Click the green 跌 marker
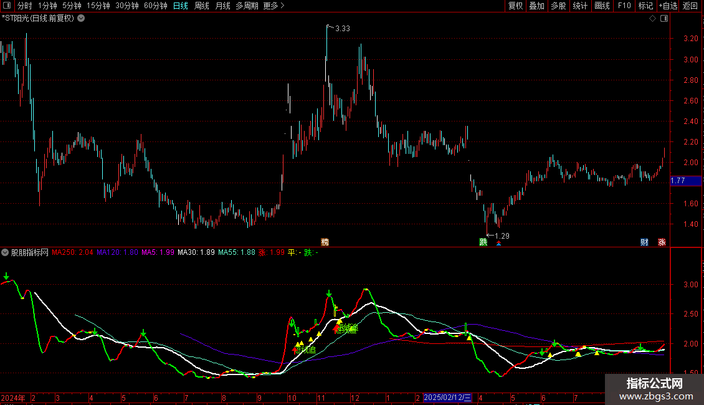The image size is (704, 405). pos(483,242)
